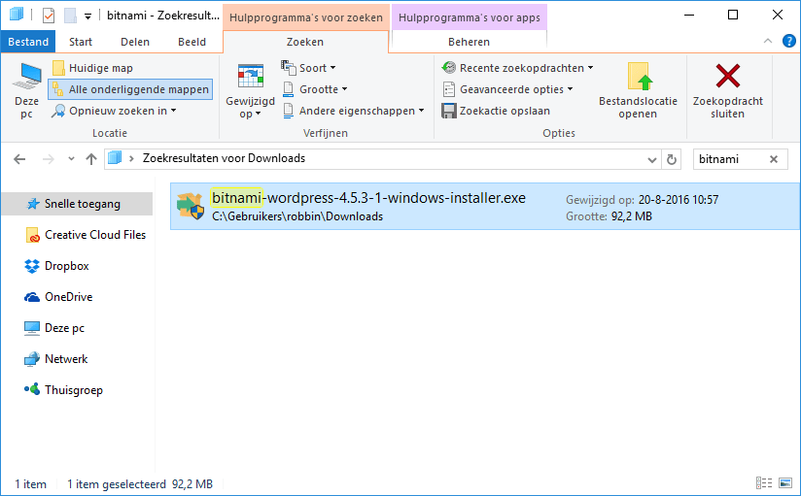The width and height of the screenshot is (801, 496).
Task: Go forward with the right arrow
Action: pyautogui.click(x=48, y=159)
